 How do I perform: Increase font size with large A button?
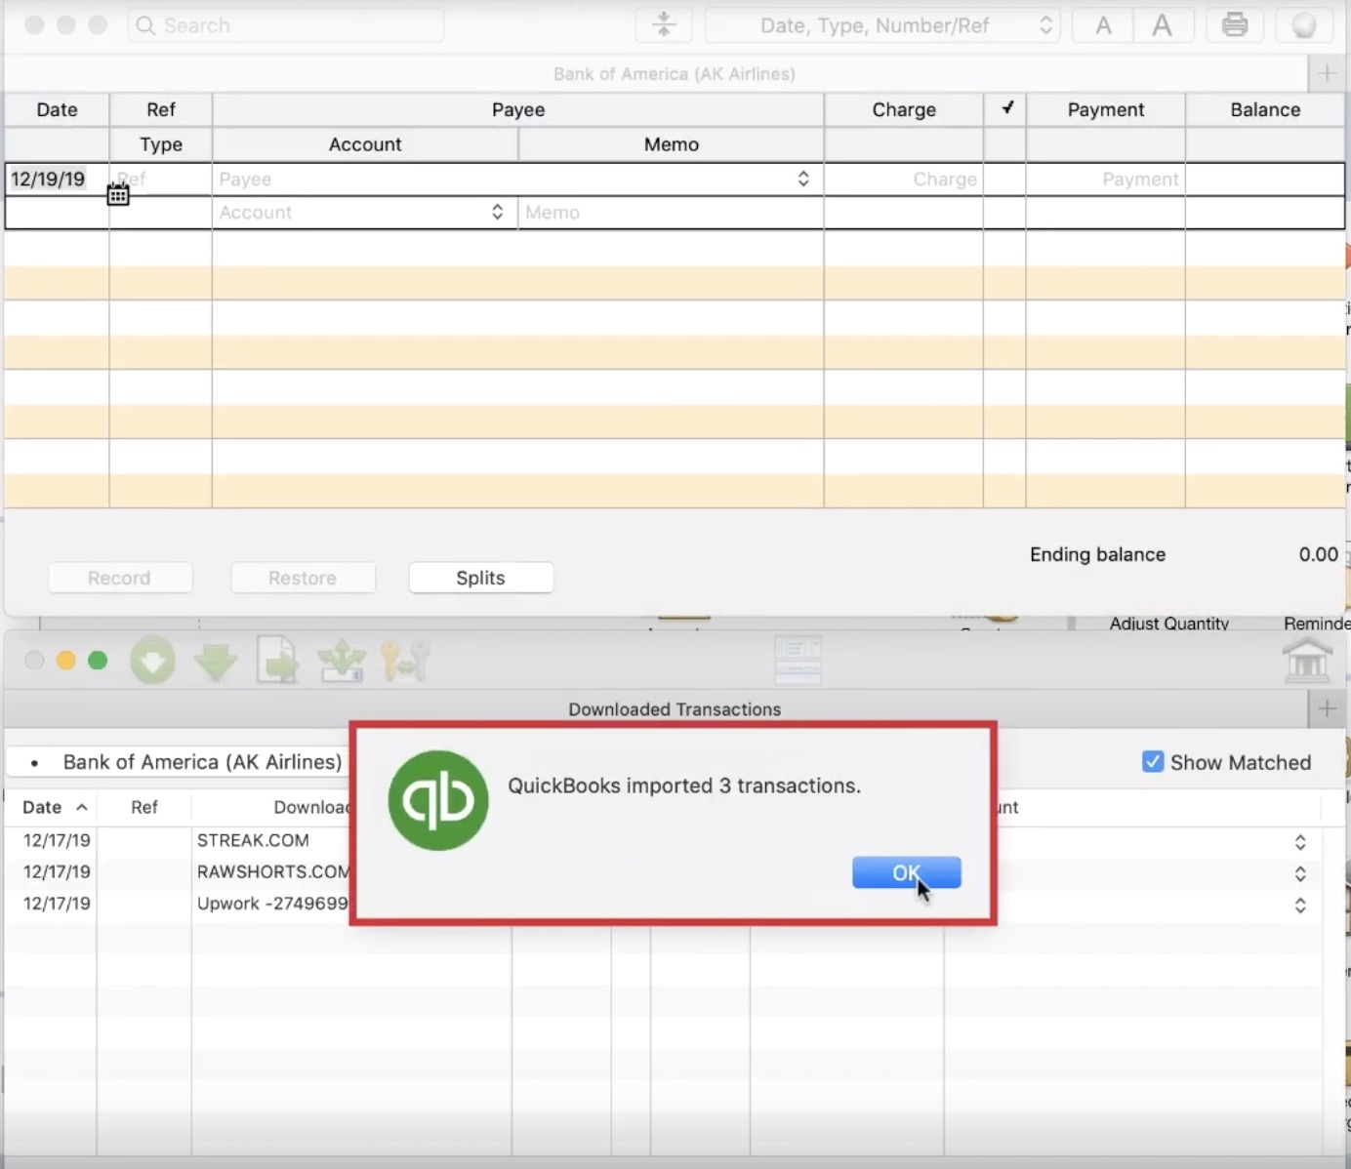[1162, 25]
